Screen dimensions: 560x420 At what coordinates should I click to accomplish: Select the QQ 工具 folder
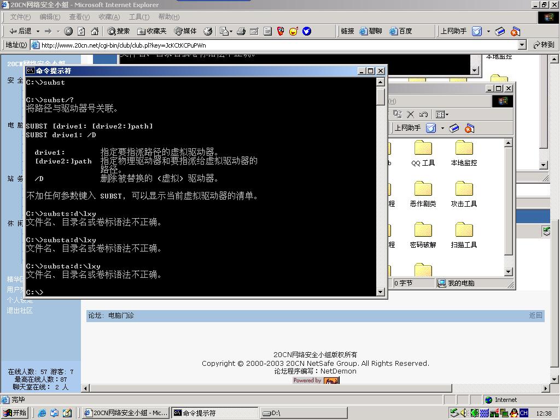[423, 154]
